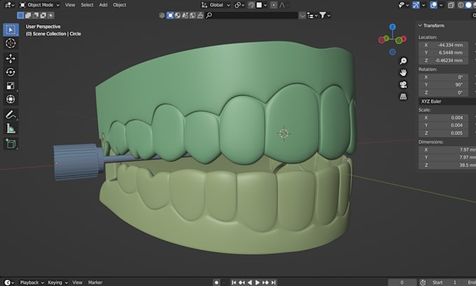This screenshot has height=286, width=476.
Task: Click the red X axis on gizmo
Action: 404,38
